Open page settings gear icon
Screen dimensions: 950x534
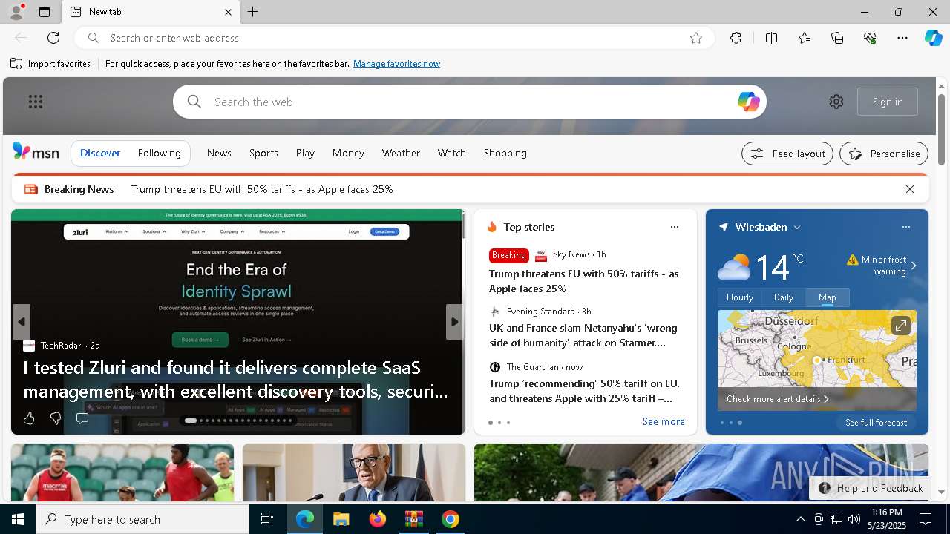click(836, 102)
